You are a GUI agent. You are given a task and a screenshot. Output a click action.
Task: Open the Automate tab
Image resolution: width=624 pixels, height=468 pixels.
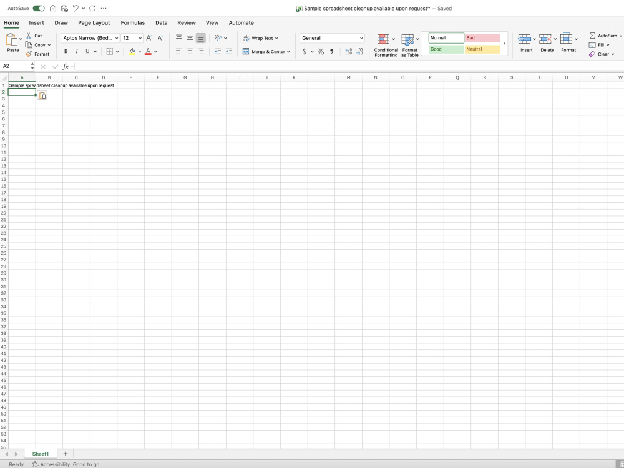pyautogui.click(x=241, y=22)
